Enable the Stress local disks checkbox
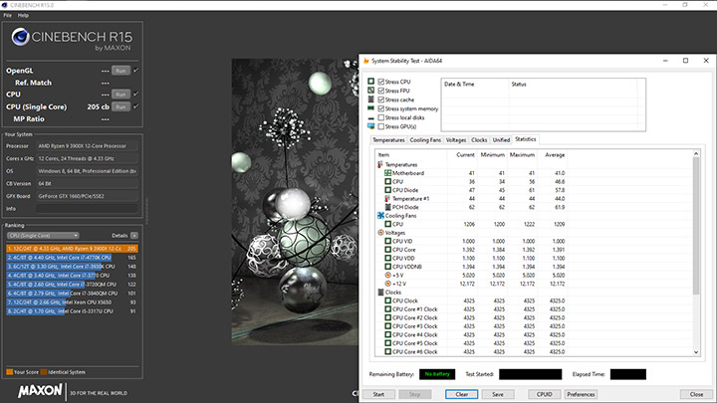The width and height of the screenshot is (717, 403). [x=381, y=117]
